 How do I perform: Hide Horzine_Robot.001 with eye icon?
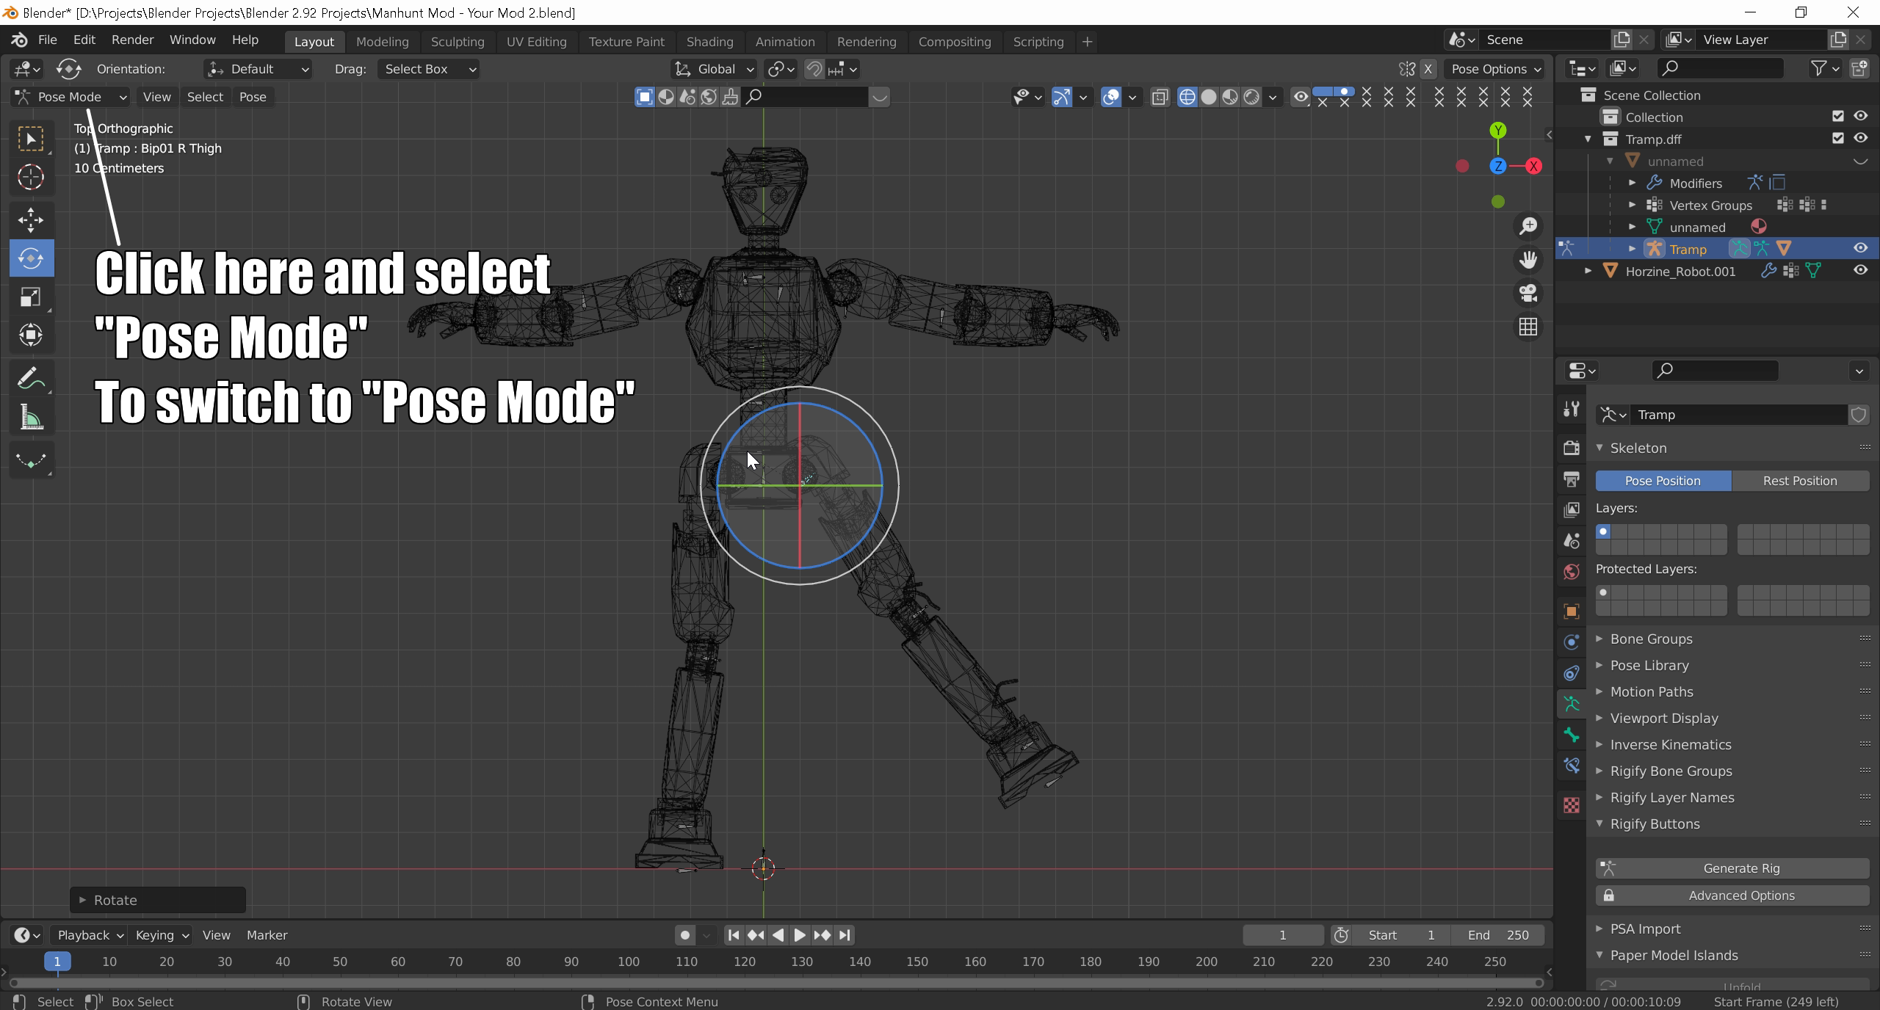point(1860,271)
